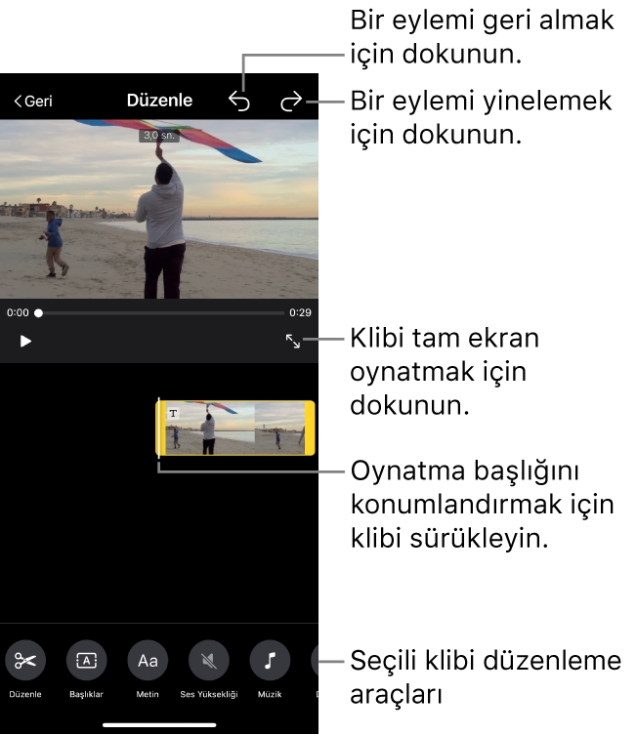Image resolution: width=637 pixels, height=735 pixels.
Task: Click the white playhead line in timeline
Action: [x=158, y=428]
